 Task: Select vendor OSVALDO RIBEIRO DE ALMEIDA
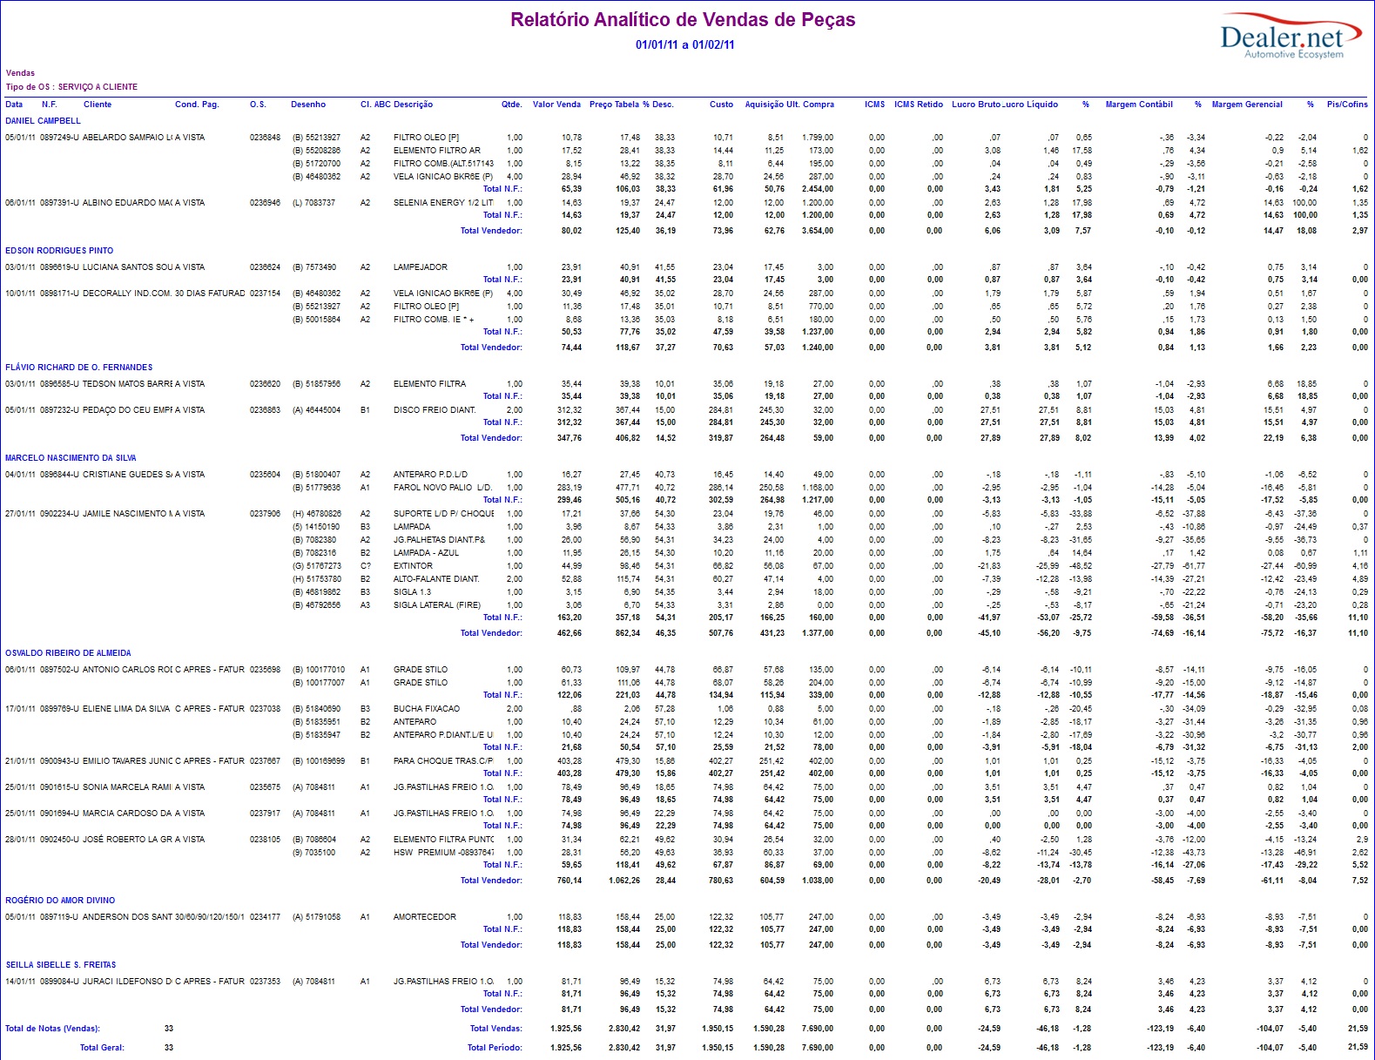point(68,653)
